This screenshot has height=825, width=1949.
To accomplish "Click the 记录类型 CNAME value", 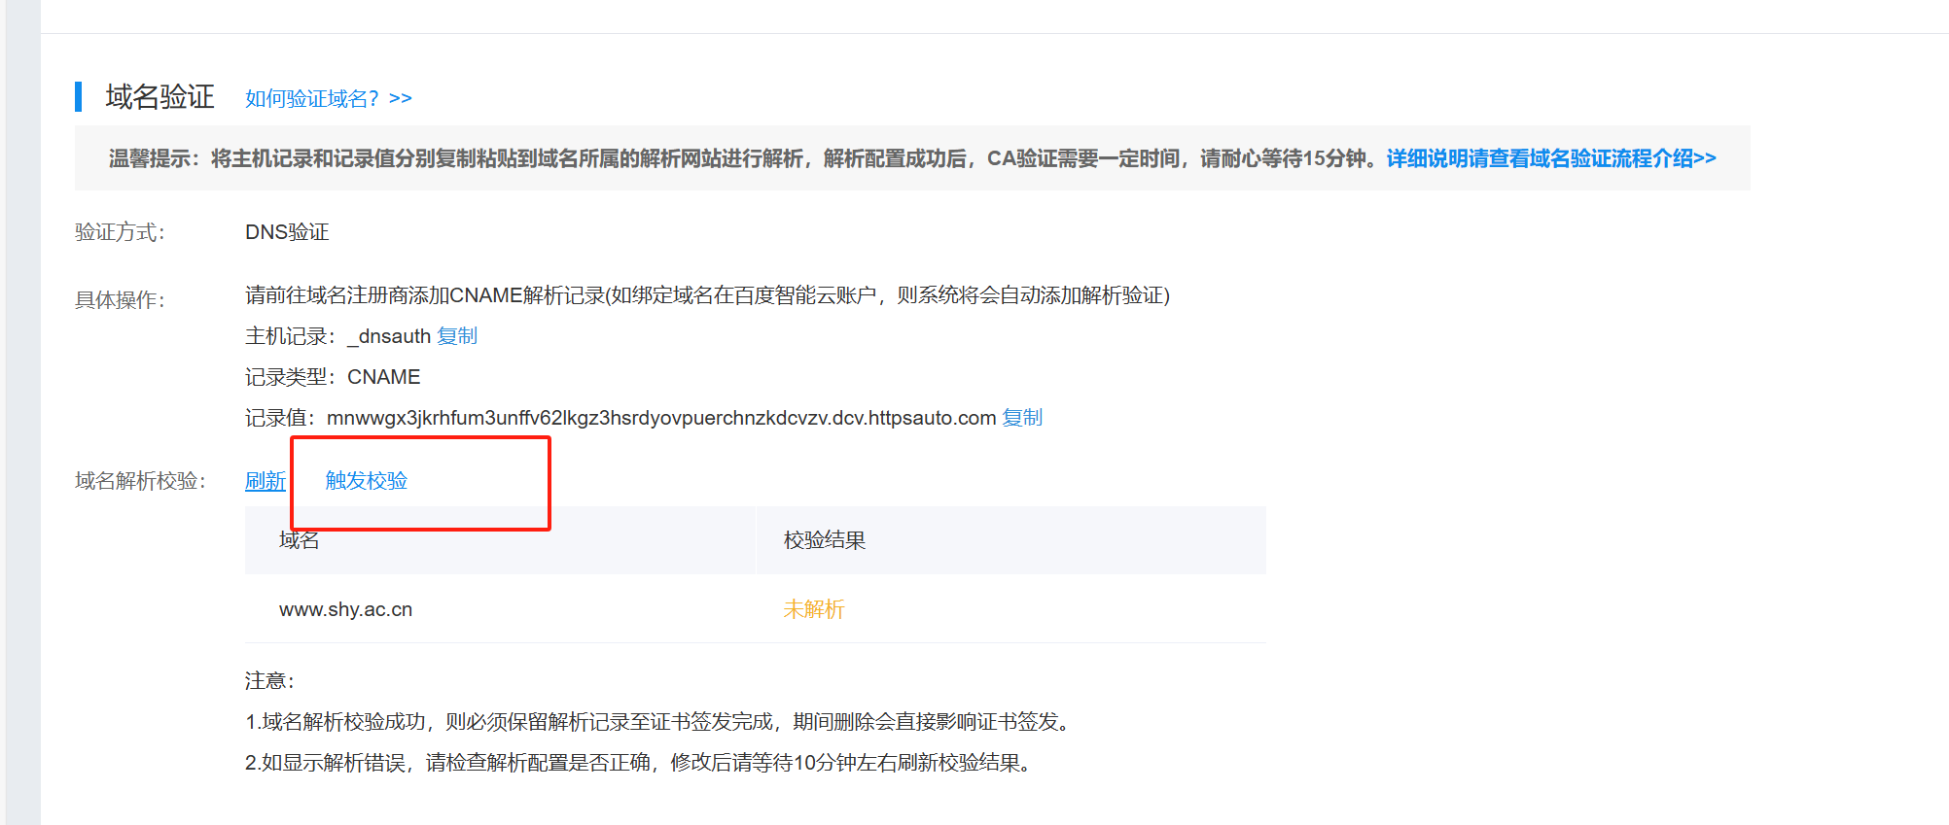I will [x=383, y=377].
